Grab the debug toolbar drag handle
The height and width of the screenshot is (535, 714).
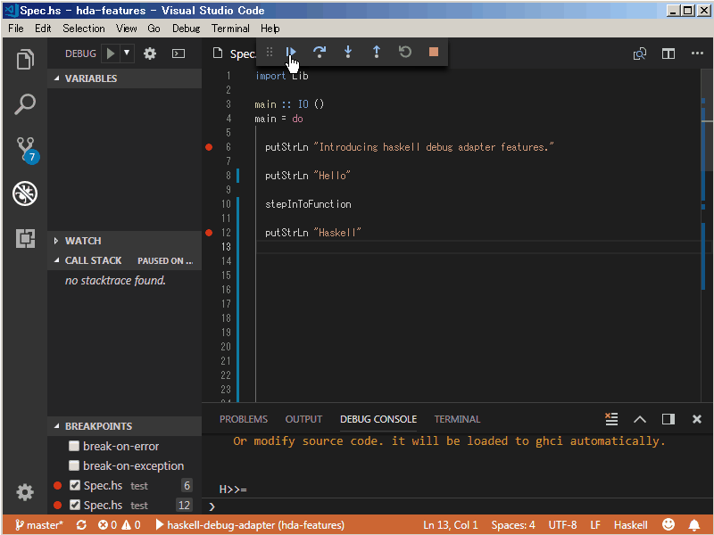270,53
